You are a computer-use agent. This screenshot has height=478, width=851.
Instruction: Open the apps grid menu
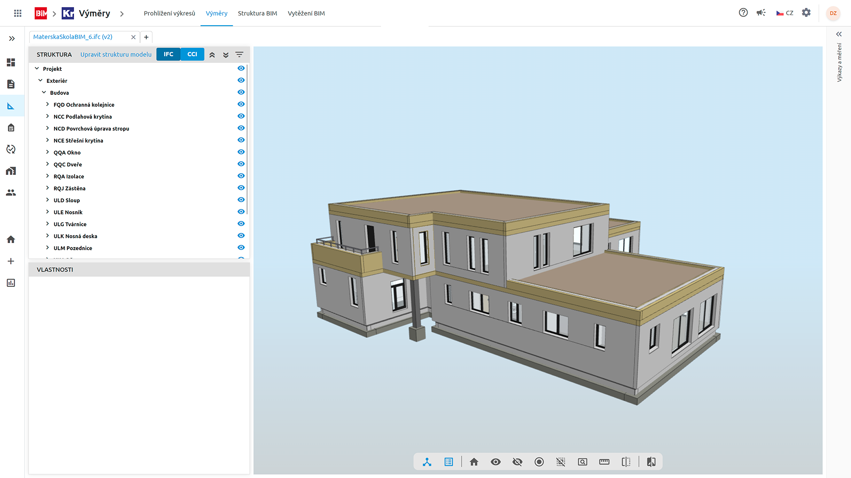[18, 13]
